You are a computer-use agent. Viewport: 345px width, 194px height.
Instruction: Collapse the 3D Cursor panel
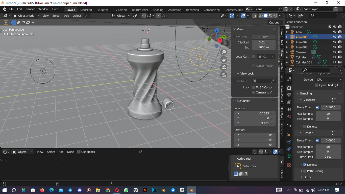tap(234, 101)
